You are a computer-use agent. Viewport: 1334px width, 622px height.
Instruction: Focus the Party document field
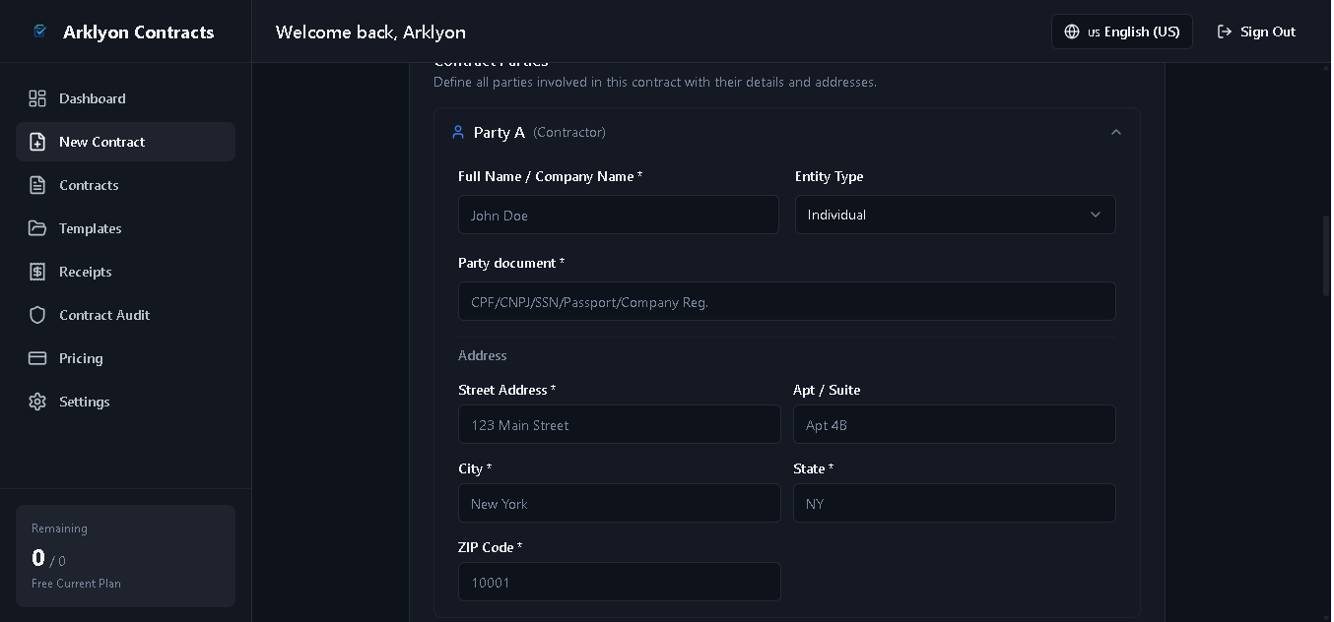787,301
